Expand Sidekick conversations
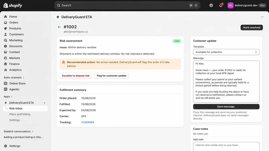Screen dimensions: 269x151 18,132
